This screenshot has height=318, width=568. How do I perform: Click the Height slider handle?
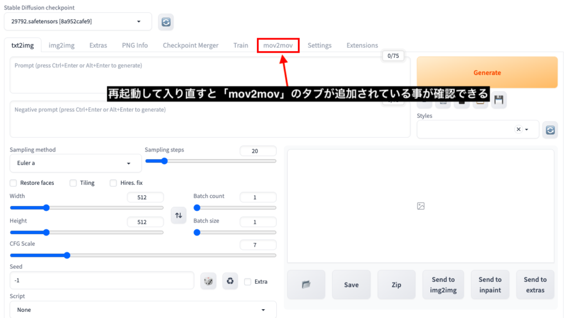(x=47, y=233)
